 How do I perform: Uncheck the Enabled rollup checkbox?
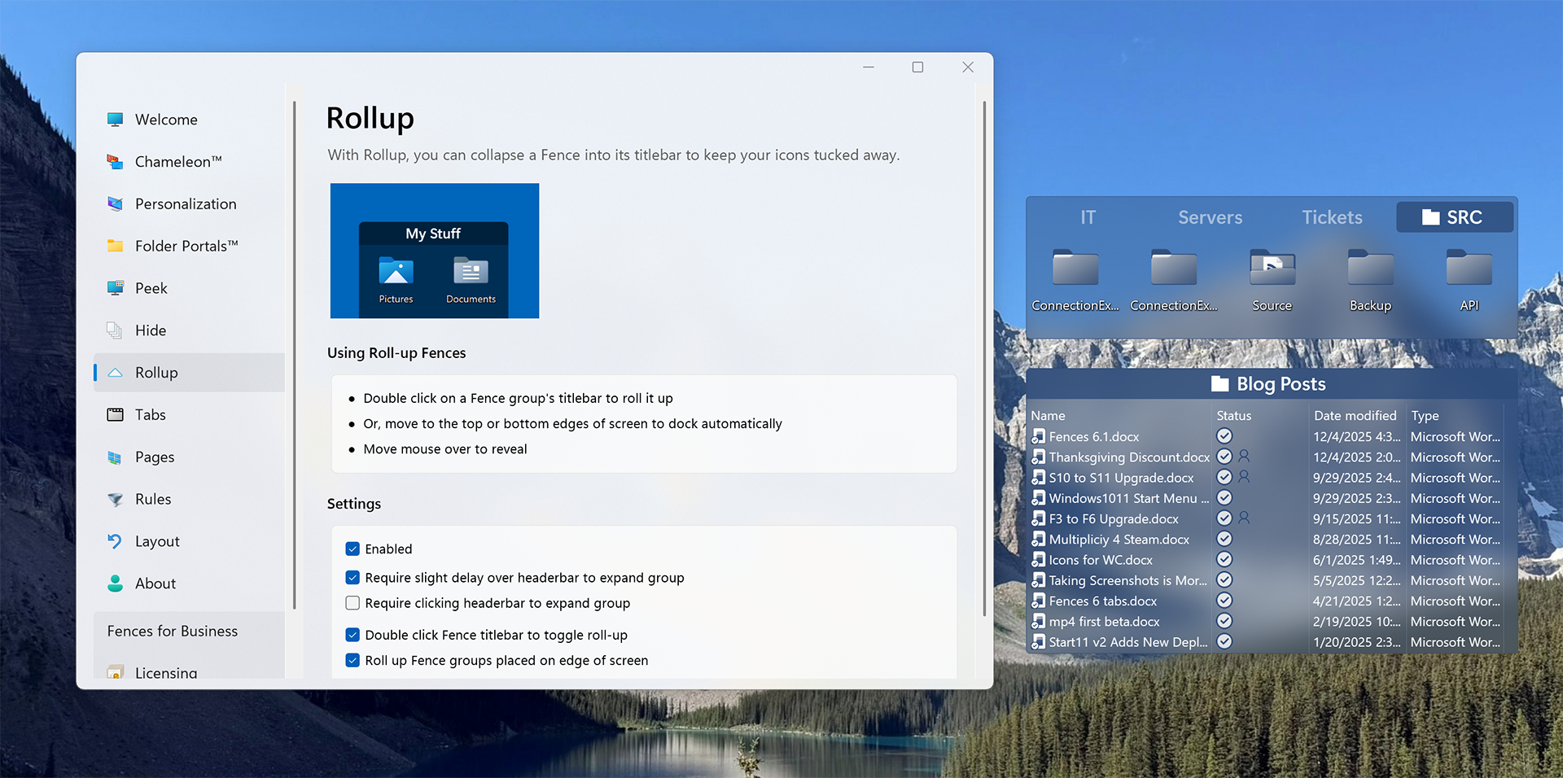352,549
